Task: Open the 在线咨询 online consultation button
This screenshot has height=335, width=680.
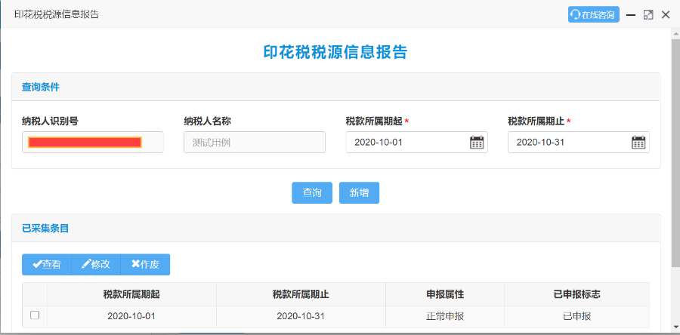Action: click(x=593, y=15)
